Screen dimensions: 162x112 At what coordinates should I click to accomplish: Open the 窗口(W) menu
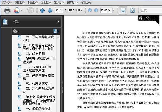[x=72, y=2]
